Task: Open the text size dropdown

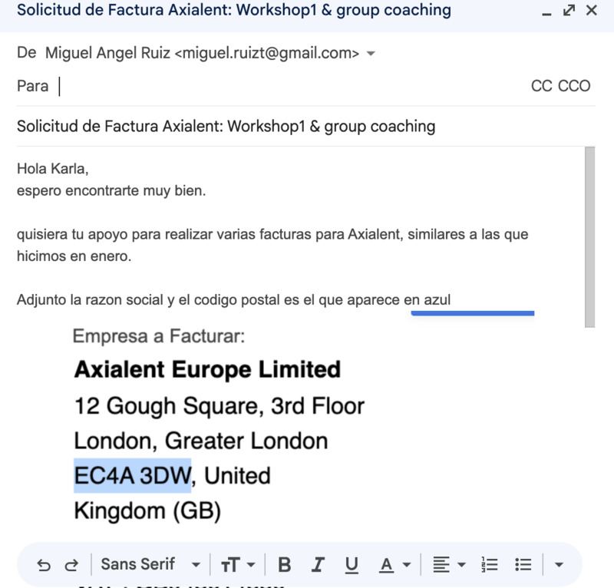Action: (238, 565)
